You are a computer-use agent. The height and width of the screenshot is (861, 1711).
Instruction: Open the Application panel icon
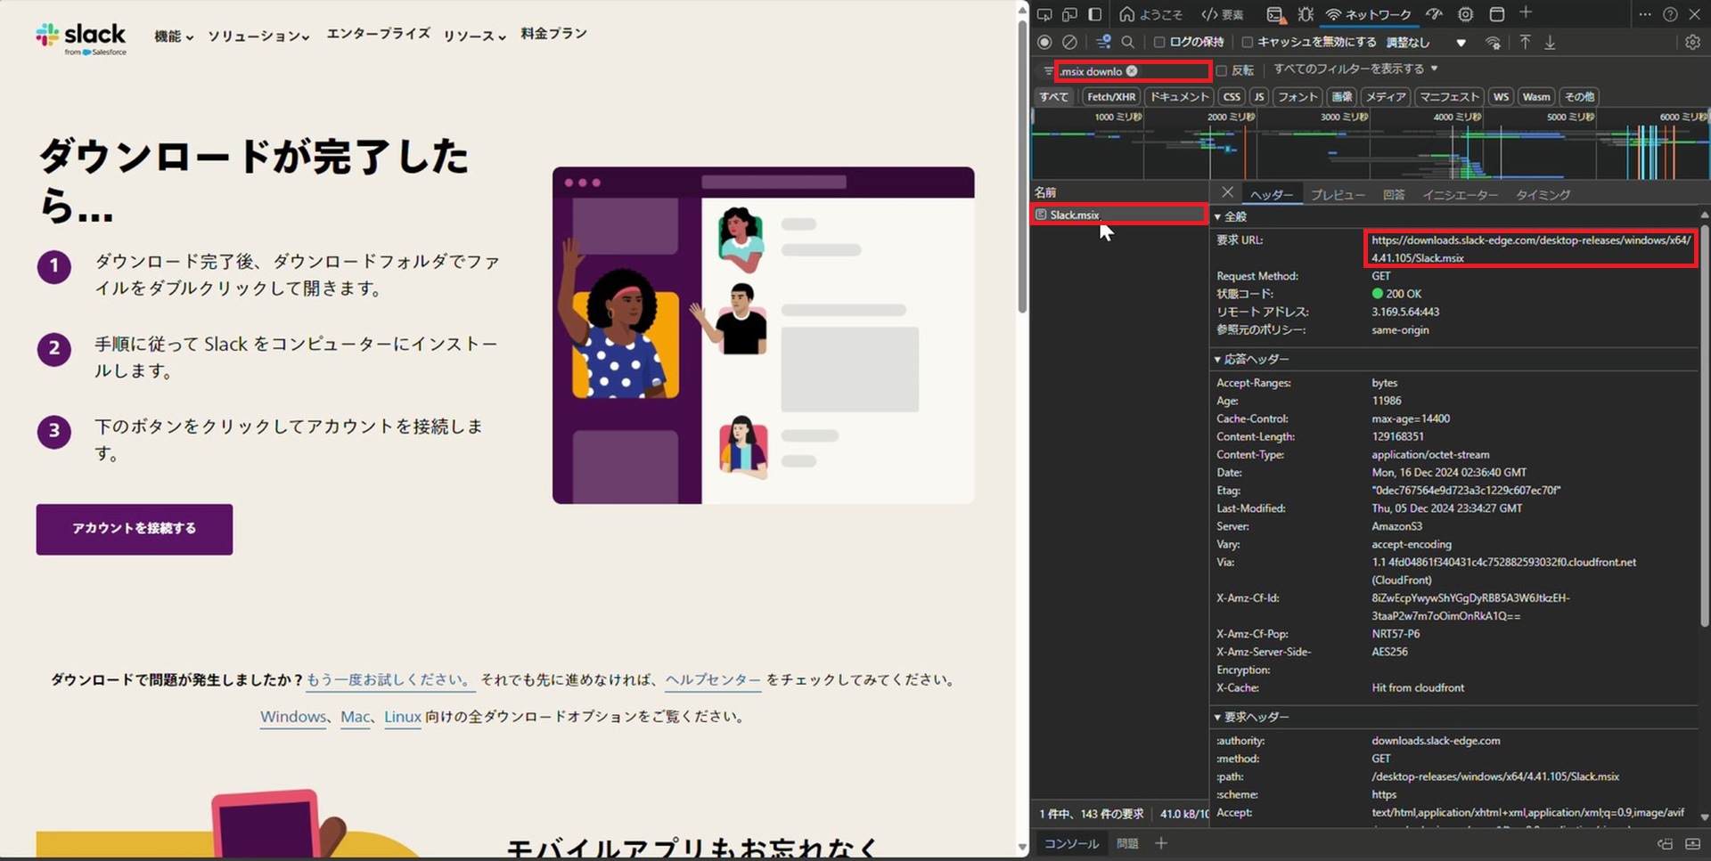1497,14
